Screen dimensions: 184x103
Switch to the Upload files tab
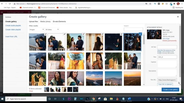[x=33, y=21]
